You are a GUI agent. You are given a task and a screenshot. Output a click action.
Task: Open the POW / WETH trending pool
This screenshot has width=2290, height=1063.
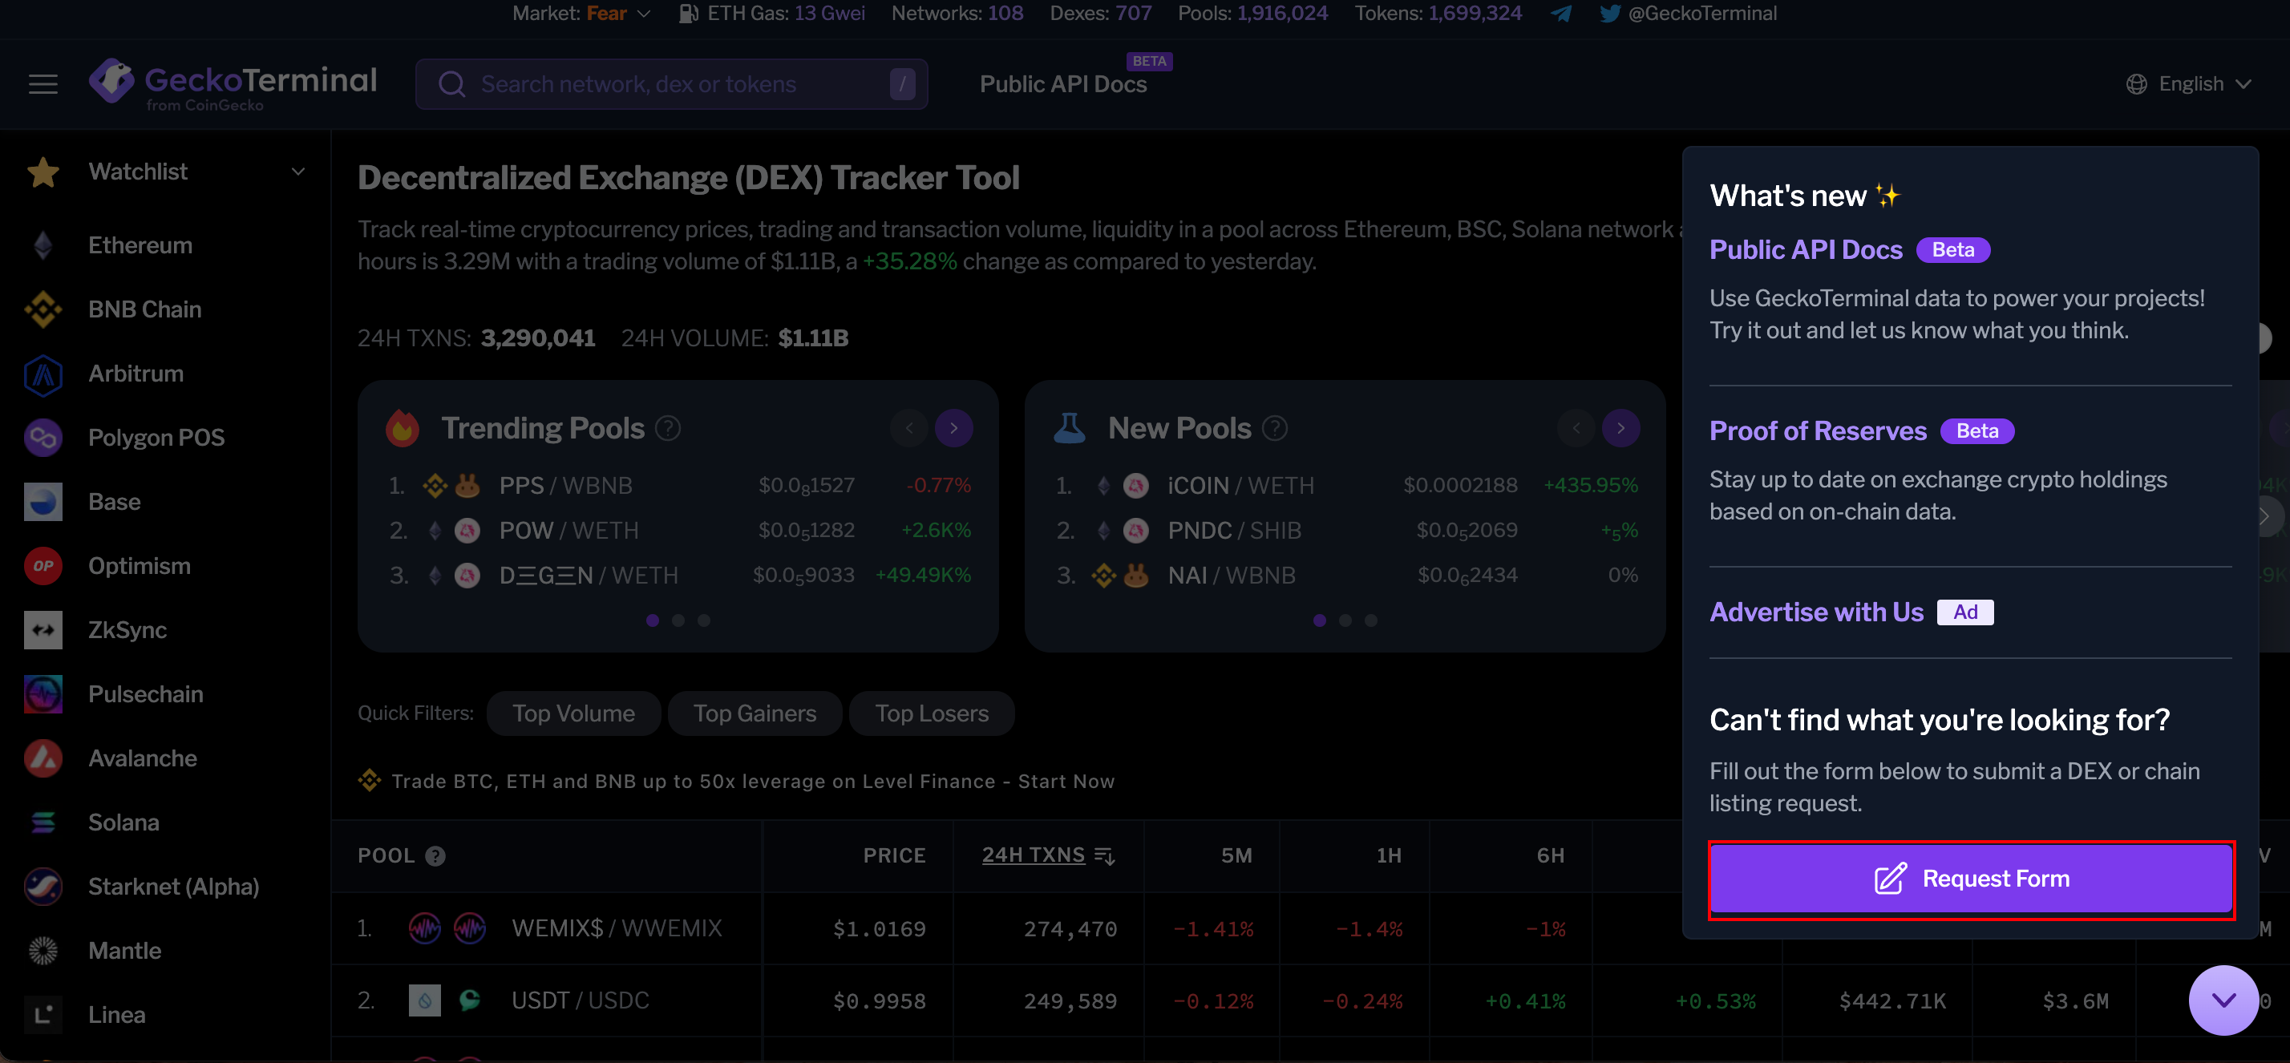[678, 530]
